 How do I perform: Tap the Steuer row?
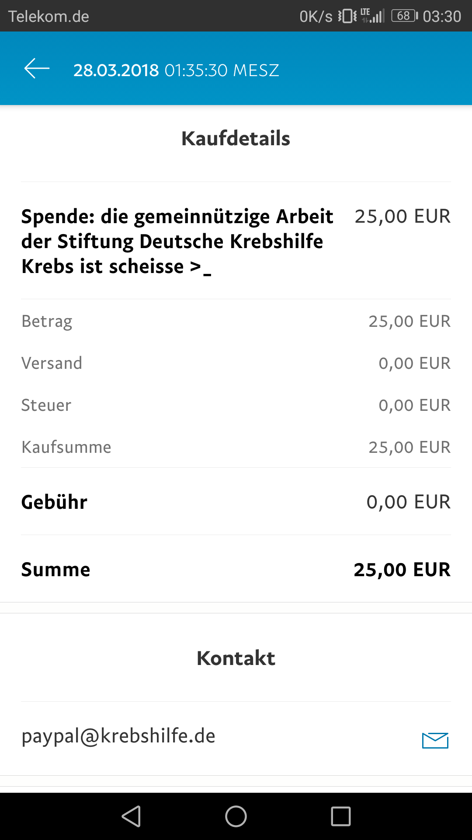[x=236, y=405]
